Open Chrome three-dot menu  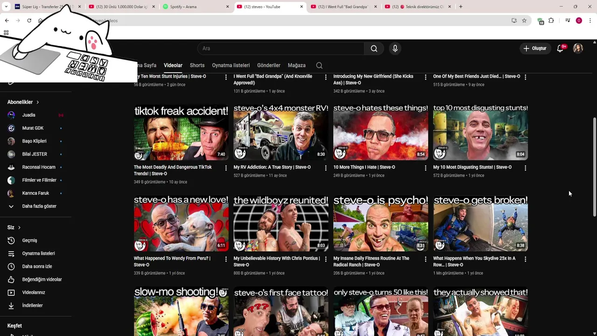click(x=590, y=21)
